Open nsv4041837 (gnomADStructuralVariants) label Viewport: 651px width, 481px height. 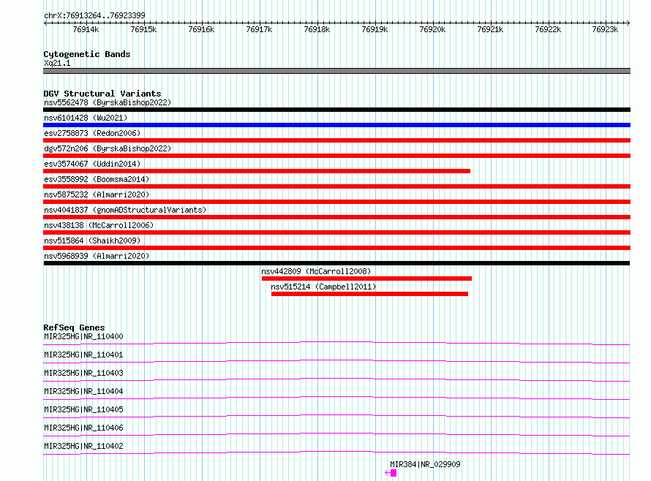[125, 210]
